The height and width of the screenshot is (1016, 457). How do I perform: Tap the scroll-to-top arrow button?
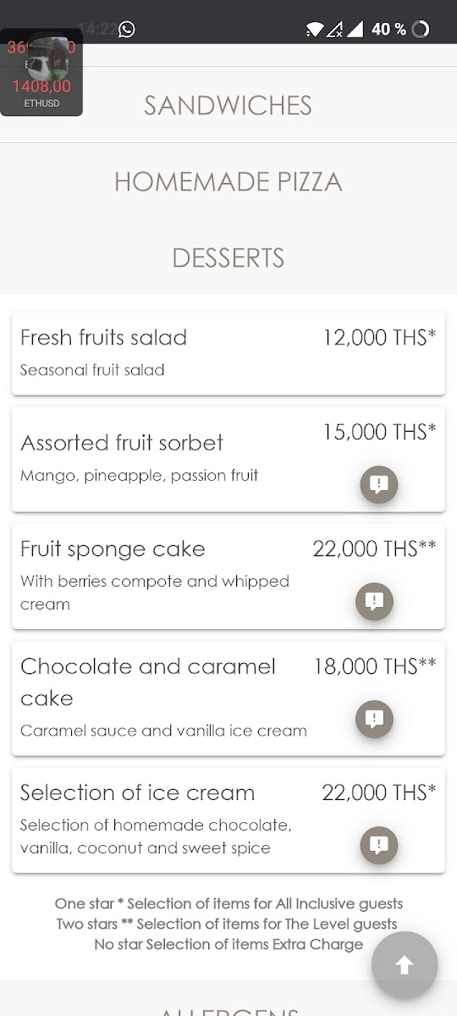405,964
